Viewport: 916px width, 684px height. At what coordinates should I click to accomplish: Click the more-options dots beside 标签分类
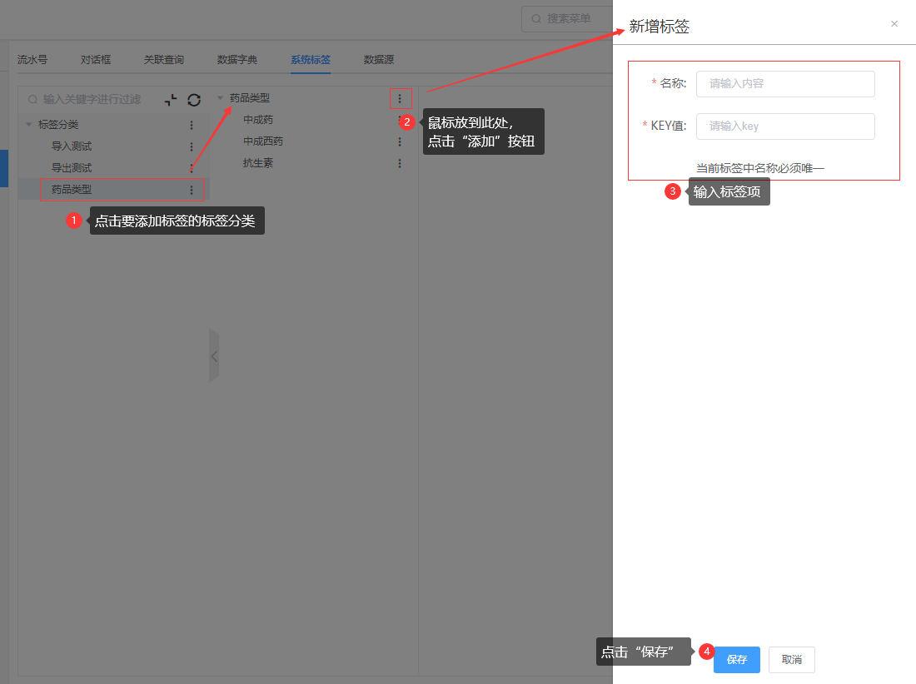(x=191, y=125)
